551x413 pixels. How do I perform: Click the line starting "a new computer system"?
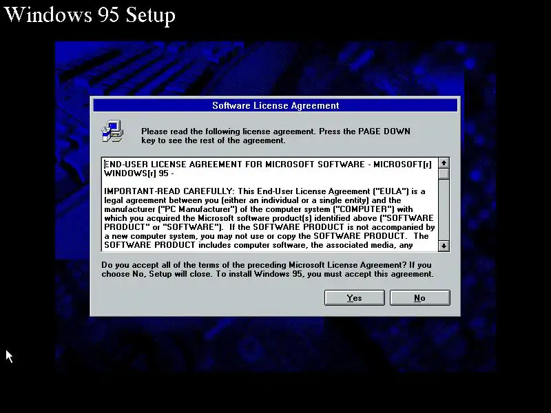tap(267, 236)
